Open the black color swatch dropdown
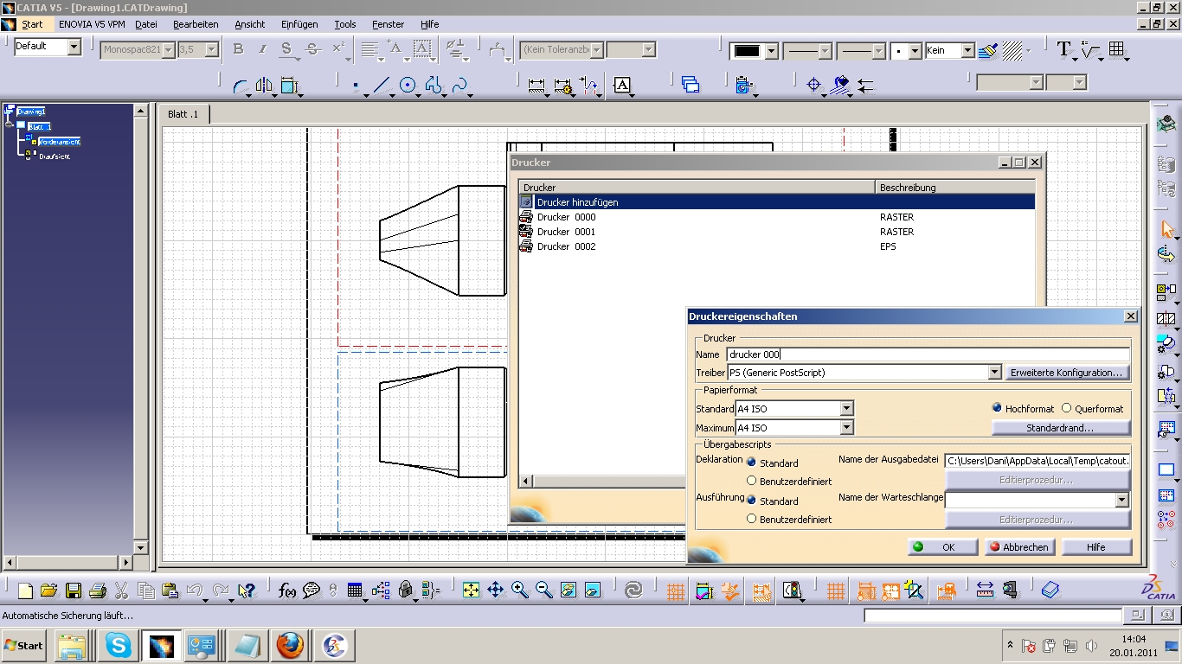This screenshot has height=664, width=1182. tap(771, 51)
